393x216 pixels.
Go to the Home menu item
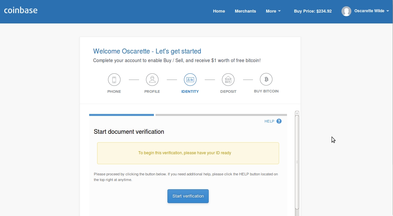pyautogui.click(x=219, y=11)
